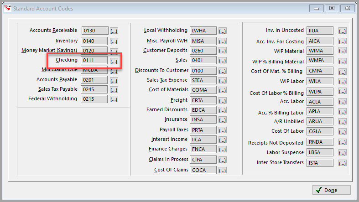
Task: Open lookup for Claims In Process
Action: click(222, 160)
